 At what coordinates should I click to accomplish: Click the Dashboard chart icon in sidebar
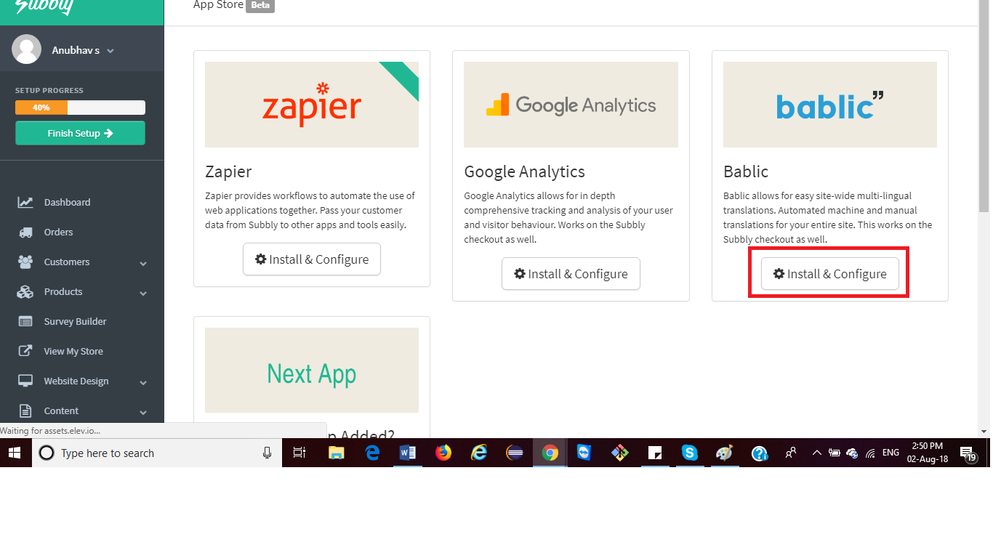(25, 203)
